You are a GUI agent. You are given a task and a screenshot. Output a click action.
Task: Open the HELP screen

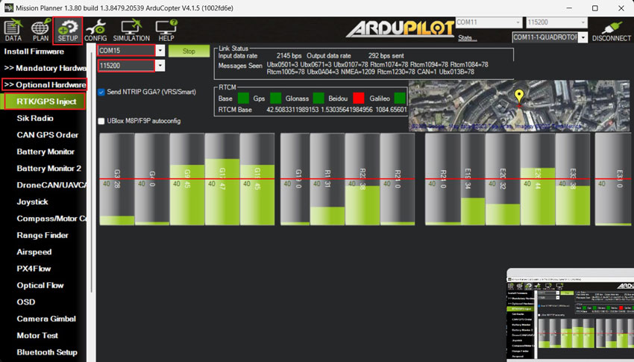point(166,31)
